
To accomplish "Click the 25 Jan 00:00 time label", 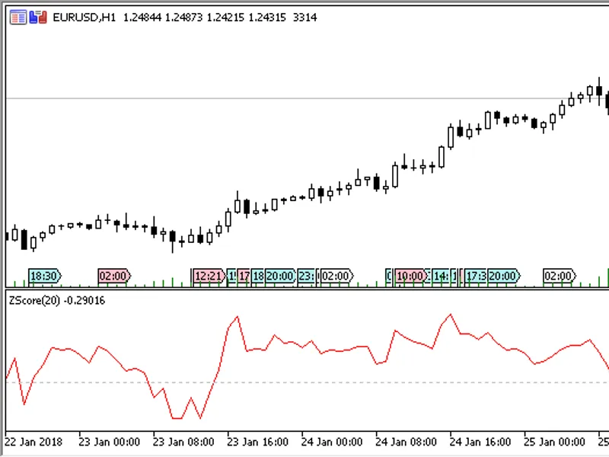I will [554, 443].
